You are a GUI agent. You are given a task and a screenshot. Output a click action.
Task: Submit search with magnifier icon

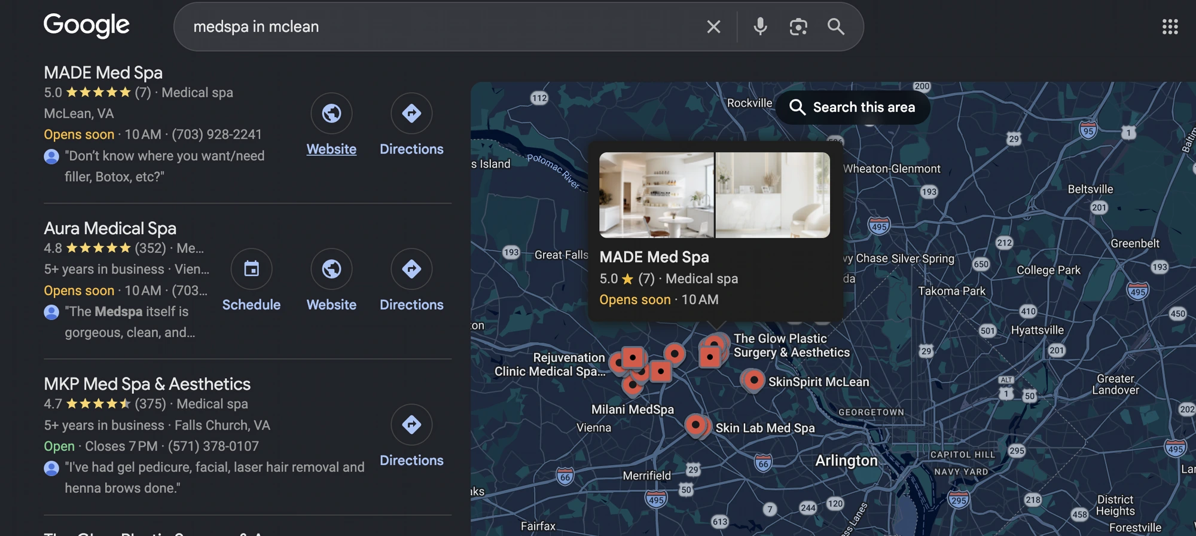point(836,26)
